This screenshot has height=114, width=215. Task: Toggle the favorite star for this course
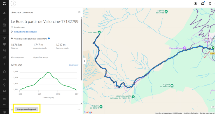click(x=12, y=109)
